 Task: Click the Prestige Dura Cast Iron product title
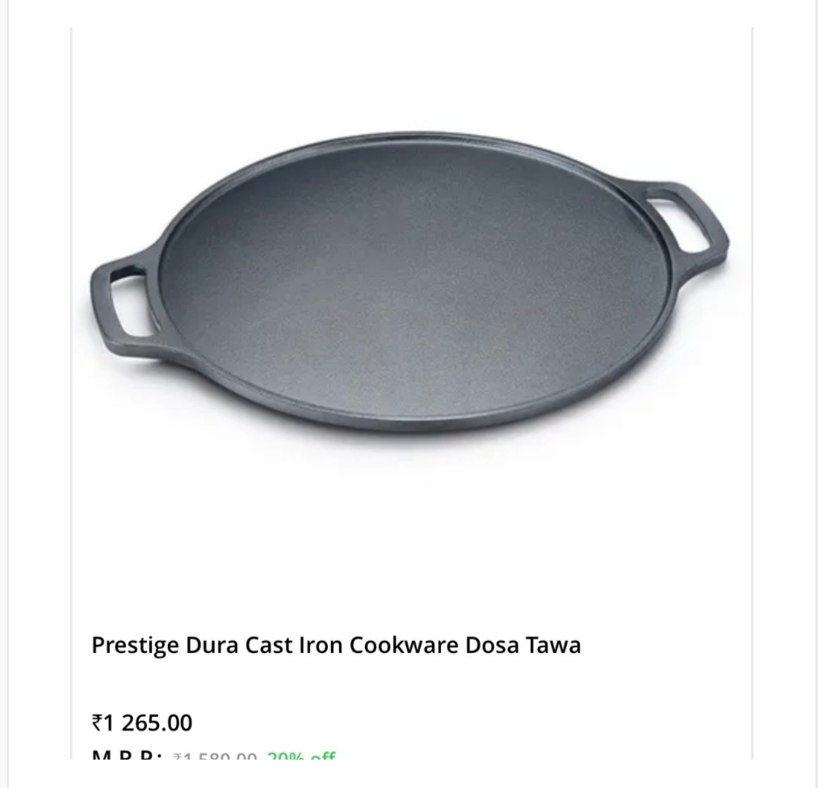[x=336, y=645]
